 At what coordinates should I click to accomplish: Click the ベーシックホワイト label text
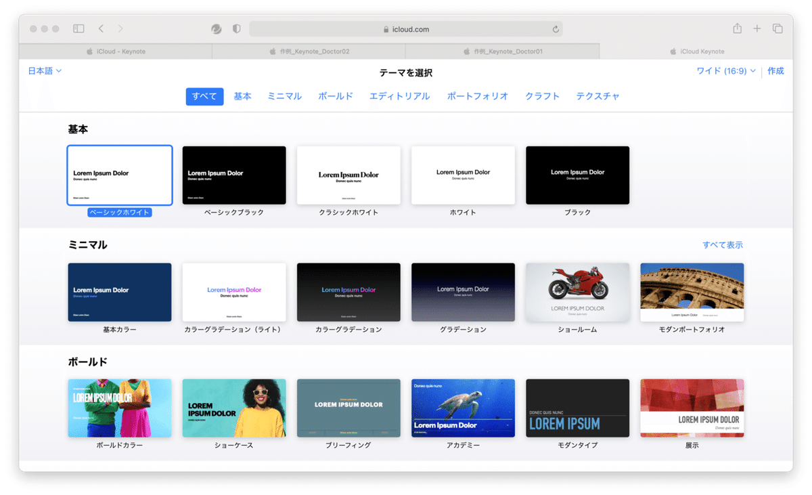pos(120,212)
